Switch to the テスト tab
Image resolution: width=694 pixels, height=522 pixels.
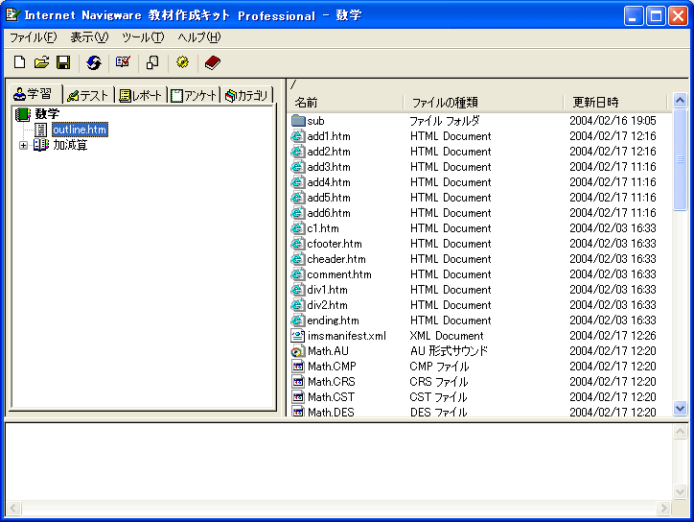coord(87,95)
